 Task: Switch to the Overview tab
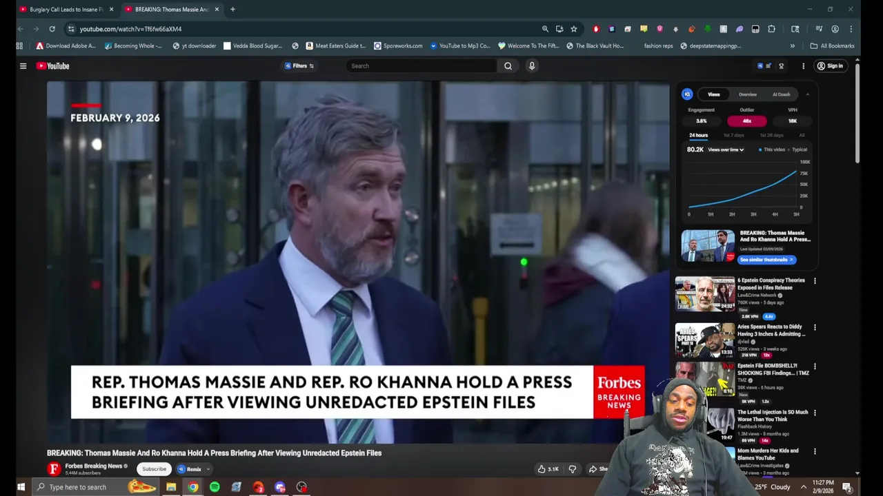point(748,94)
